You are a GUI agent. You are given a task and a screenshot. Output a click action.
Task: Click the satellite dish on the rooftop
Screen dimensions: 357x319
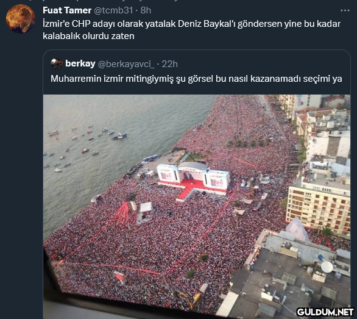[x=327, y=267]
